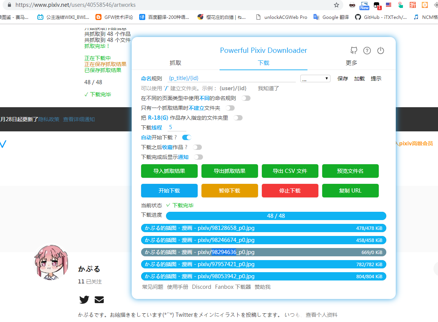Open the Discord link at bottom
Image resolution: width=438 pixels, height=322 pixels.
point(201,287)
